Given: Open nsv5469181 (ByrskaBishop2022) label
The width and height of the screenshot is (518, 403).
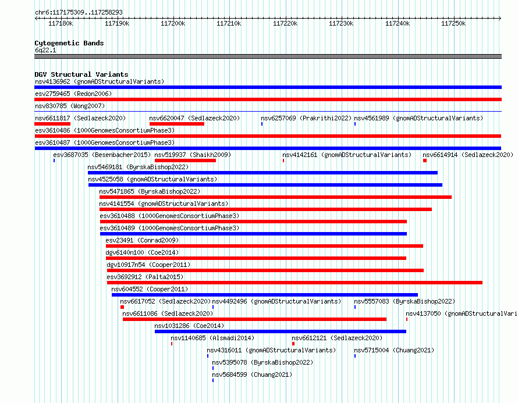Looking at the screenshot, I should (x=138, y=167).
